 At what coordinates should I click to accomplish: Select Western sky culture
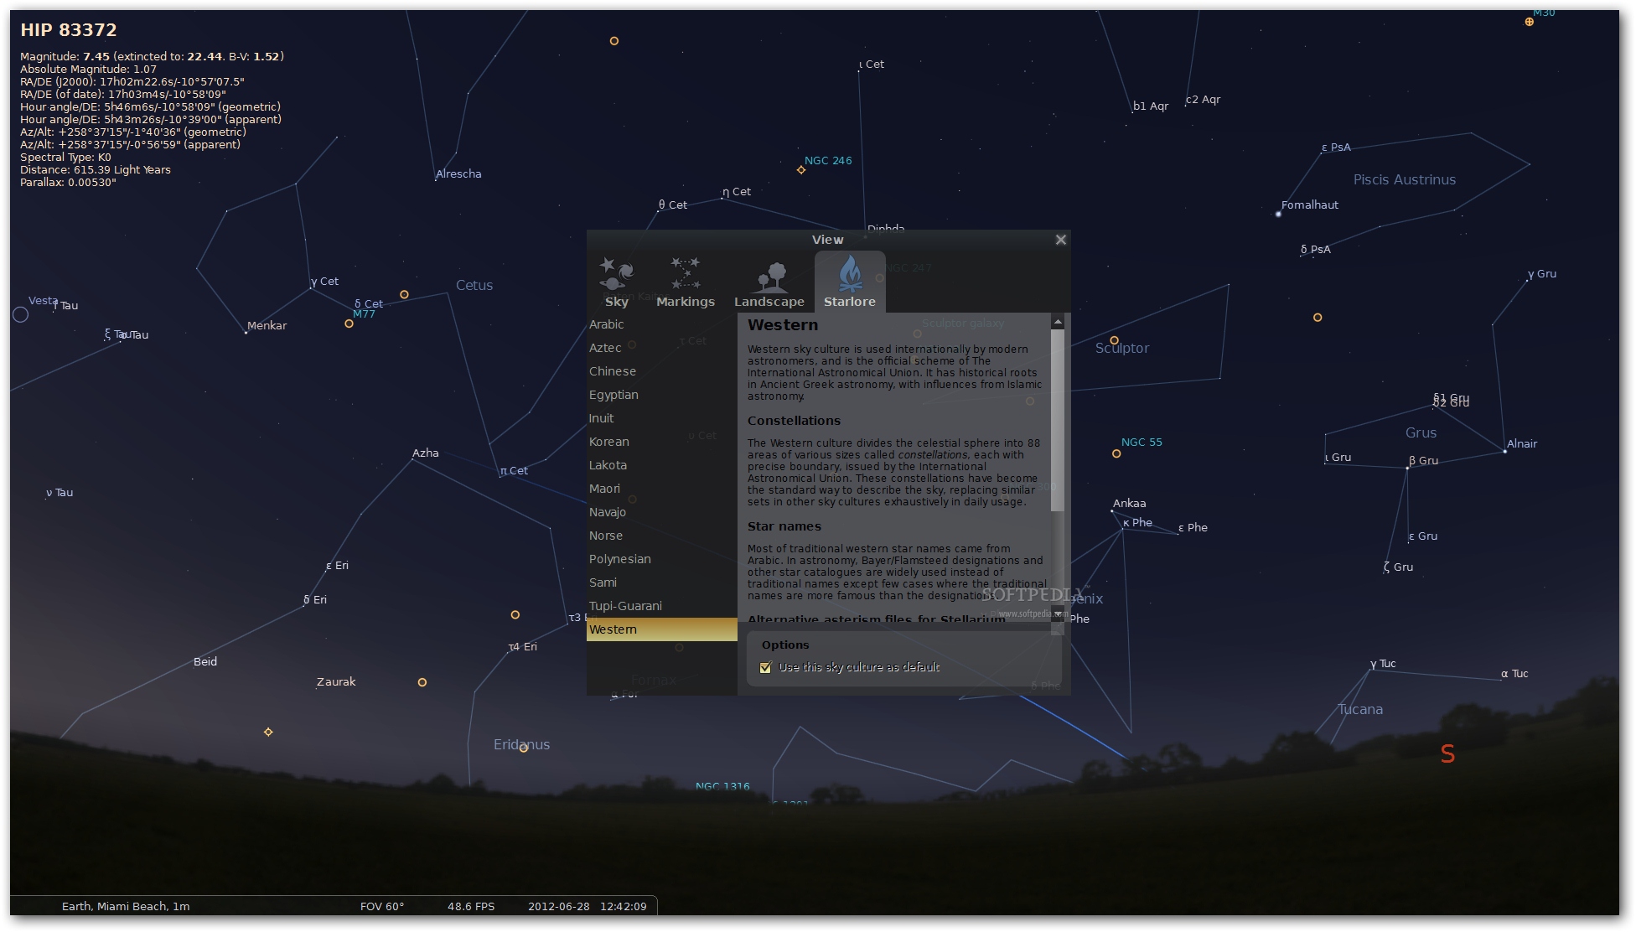661,629
